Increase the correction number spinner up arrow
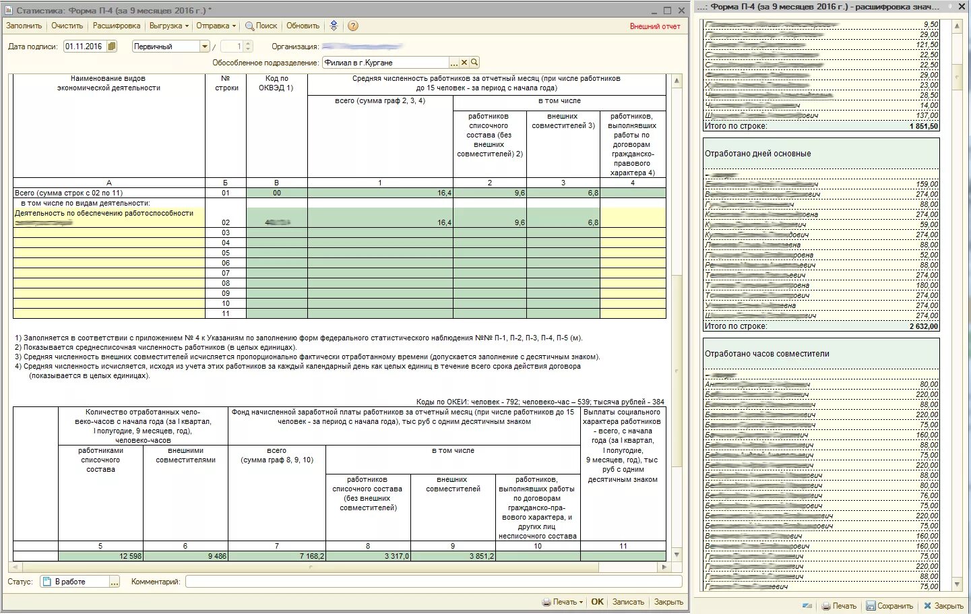971x614 pixels. 248,44
